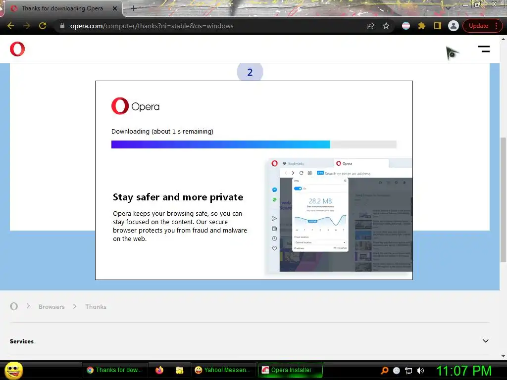Click the Opera logo in the site header
The image size is (507, 380).
pyautogui.click(x=17, y=49)
